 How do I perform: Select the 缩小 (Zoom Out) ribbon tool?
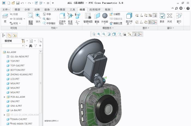pyautogui.click(x=47, y=19)
